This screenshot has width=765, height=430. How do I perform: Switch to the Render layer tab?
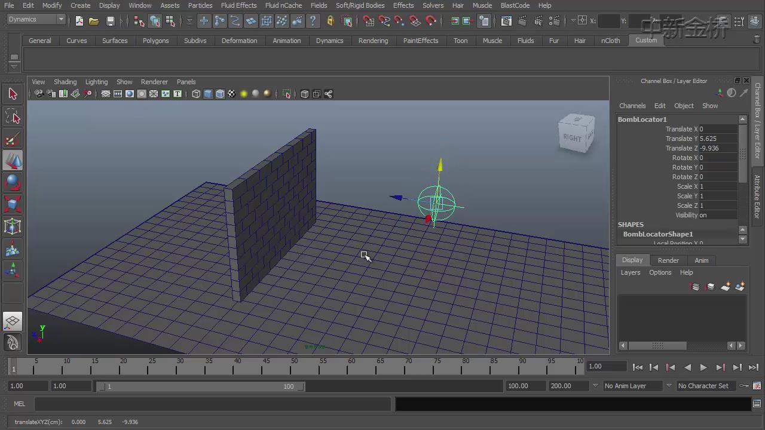coord(668,260)
